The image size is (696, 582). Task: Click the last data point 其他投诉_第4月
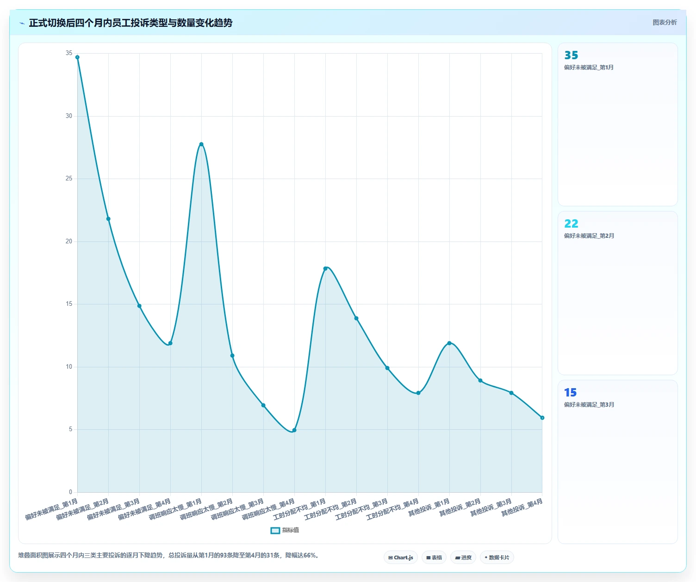(x=542, y=418)
